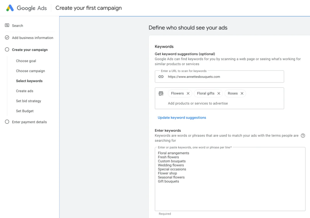Screen dimensions: 310x218
Task: Click the 'Floral arrangements' keyword line
Action: (173, 153)
